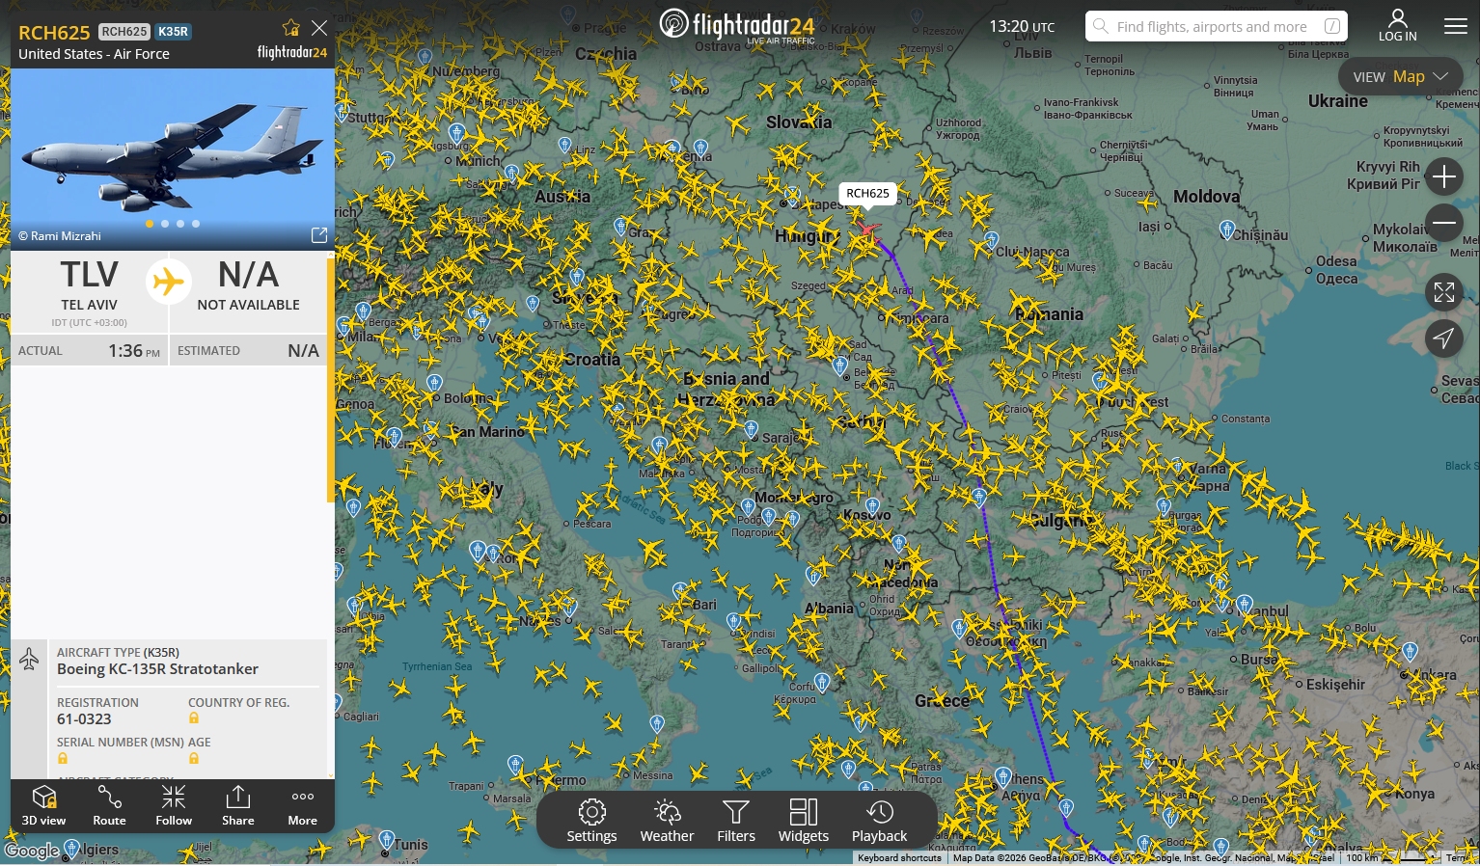Viewport: 1480px width, 866px height.
Task: Log in to the account
Action: click(x=1397, y=25)
